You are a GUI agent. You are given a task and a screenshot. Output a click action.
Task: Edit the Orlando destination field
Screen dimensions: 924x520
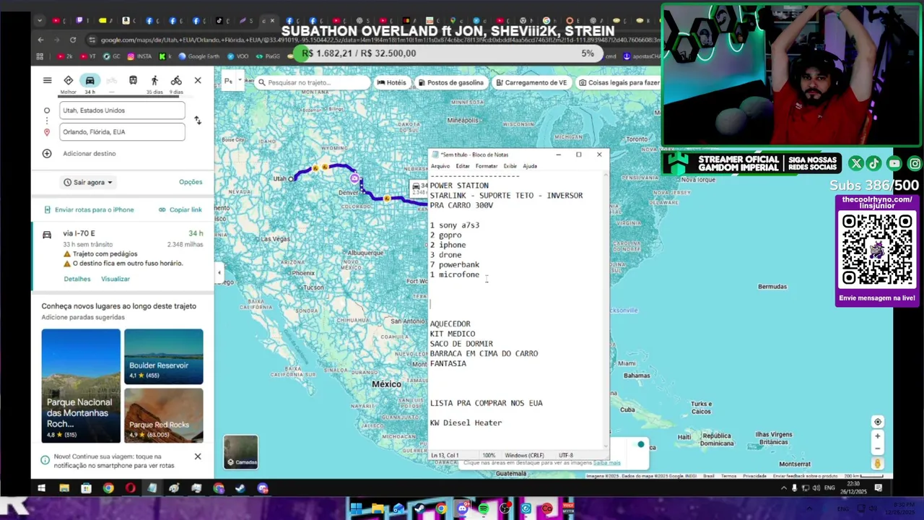tap(122, 132)
